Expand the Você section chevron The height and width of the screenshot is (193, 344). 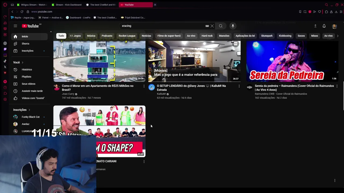23,62
